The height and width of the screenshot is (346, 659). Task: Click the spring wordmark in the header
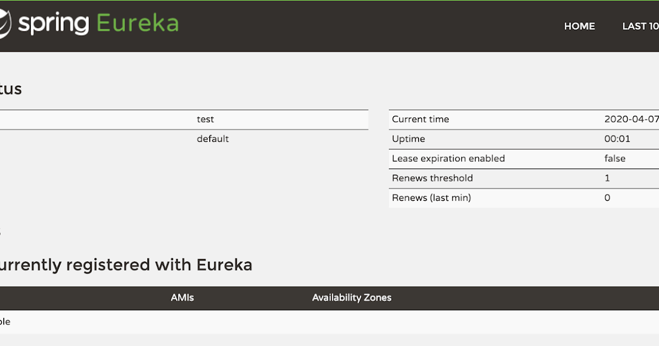[x=53, y=23]
